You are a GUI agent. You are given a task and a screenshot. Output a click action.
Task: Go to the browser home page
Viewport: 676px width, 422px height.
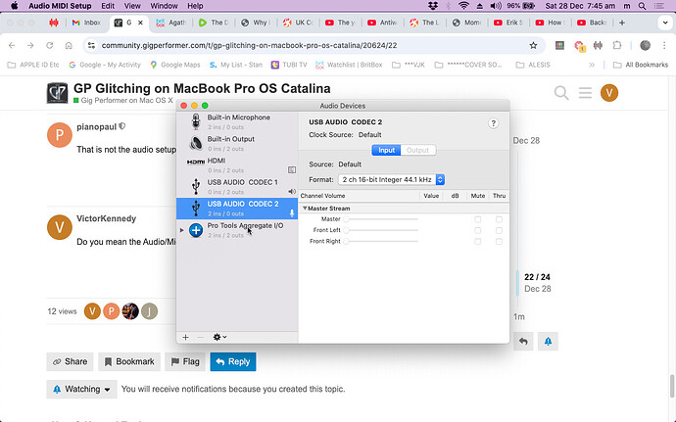tap(69, 45)
